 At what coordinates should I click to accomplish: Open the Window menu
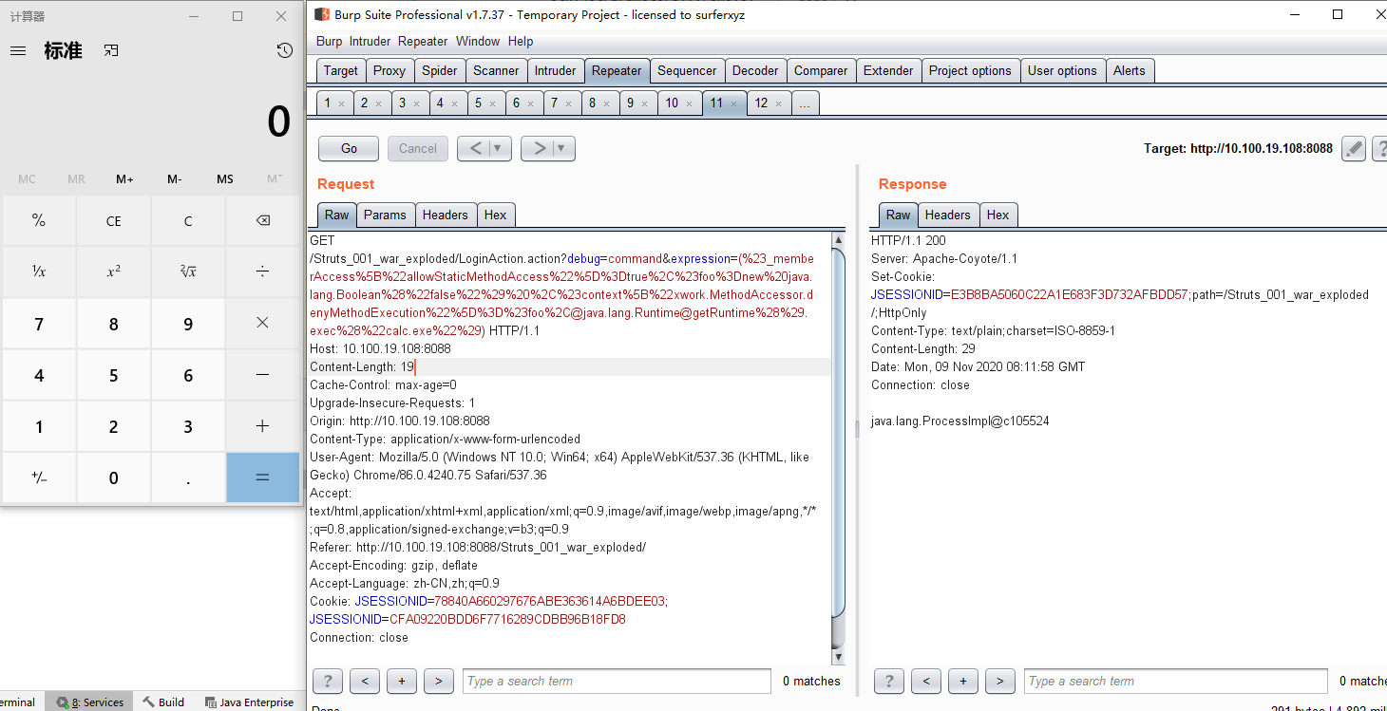coord(478,41)
